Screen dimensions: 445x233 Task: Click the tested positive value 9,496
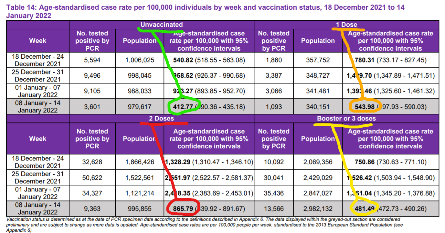[92, 75]
